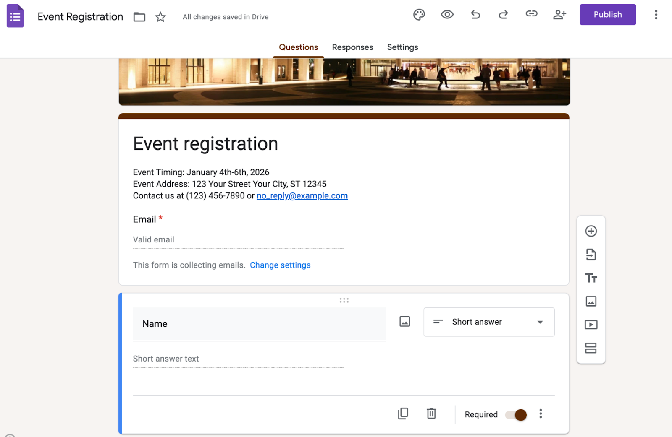Open the form's top more options menu
The image size is (672, 437).
tap(656, 15)
